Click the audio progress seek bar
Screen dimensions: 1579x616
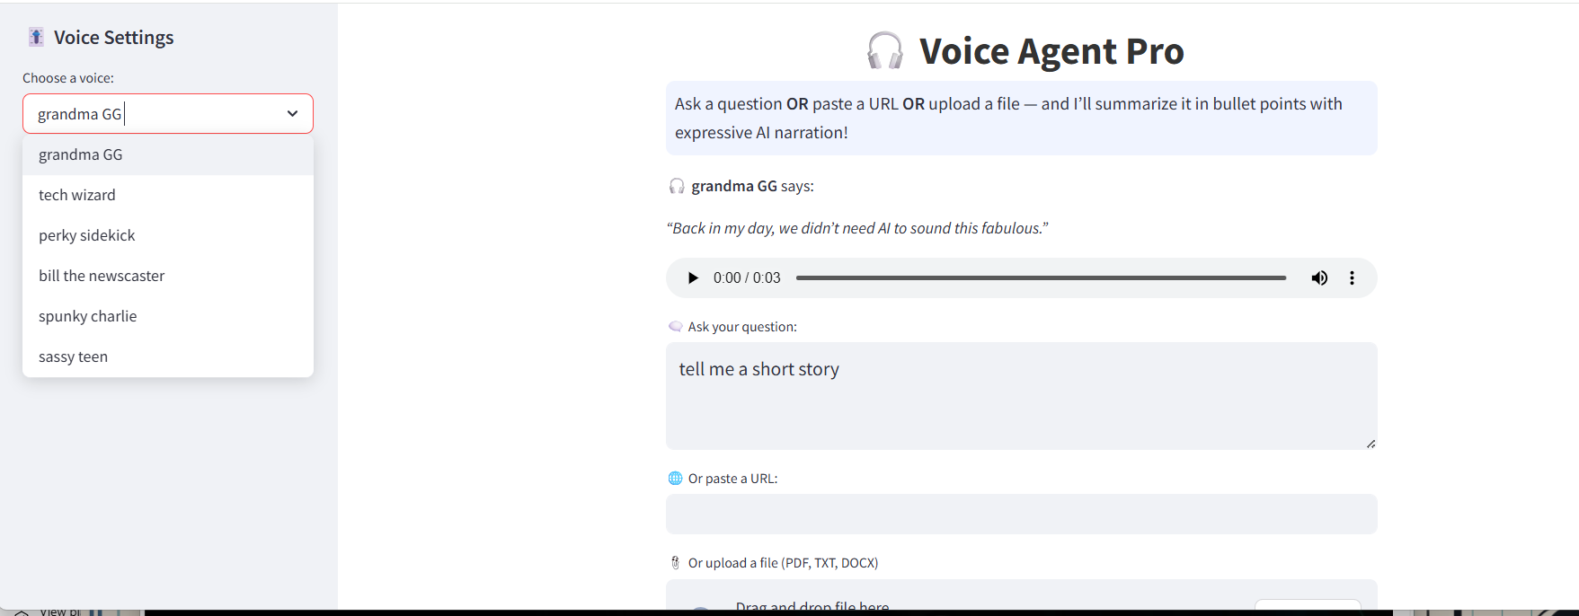coord(1042,277)
